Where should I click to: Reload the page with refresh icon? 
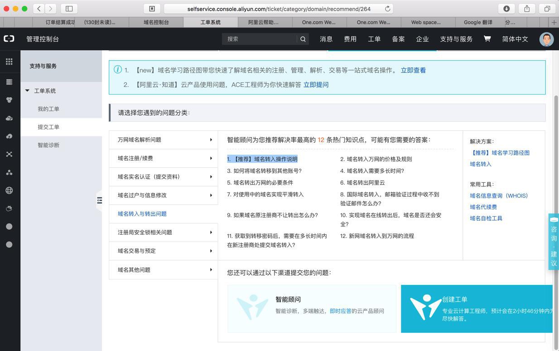[x=388, y=9]
